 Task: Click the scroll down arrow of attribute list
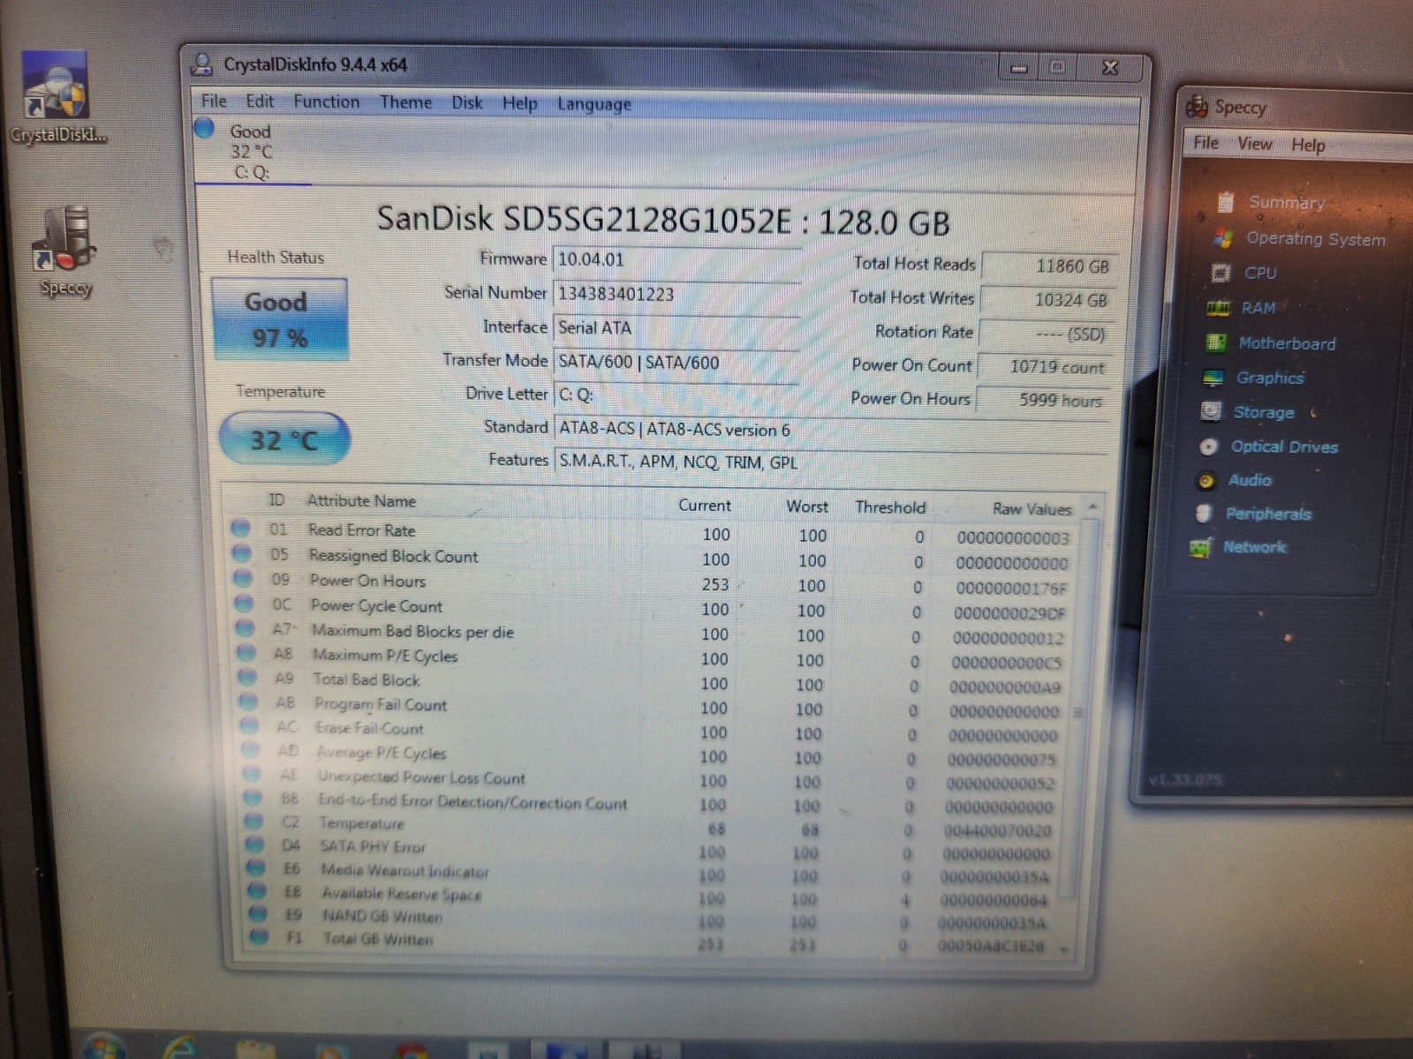1065,950
